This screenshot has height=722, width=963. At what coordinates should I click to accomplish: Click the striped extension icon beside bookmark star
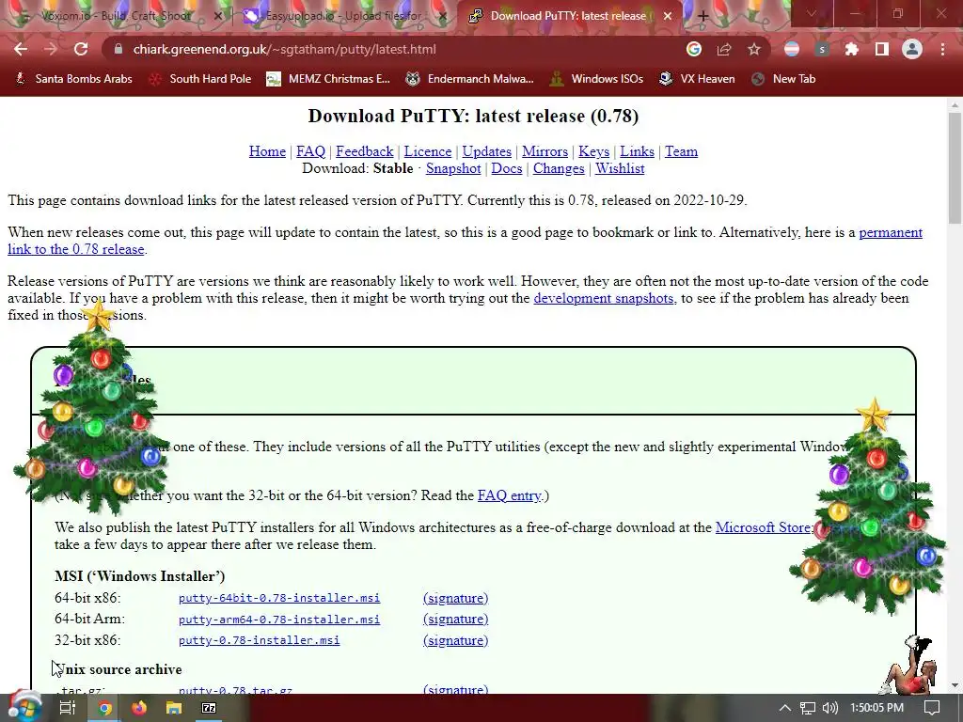pos(792,49)
